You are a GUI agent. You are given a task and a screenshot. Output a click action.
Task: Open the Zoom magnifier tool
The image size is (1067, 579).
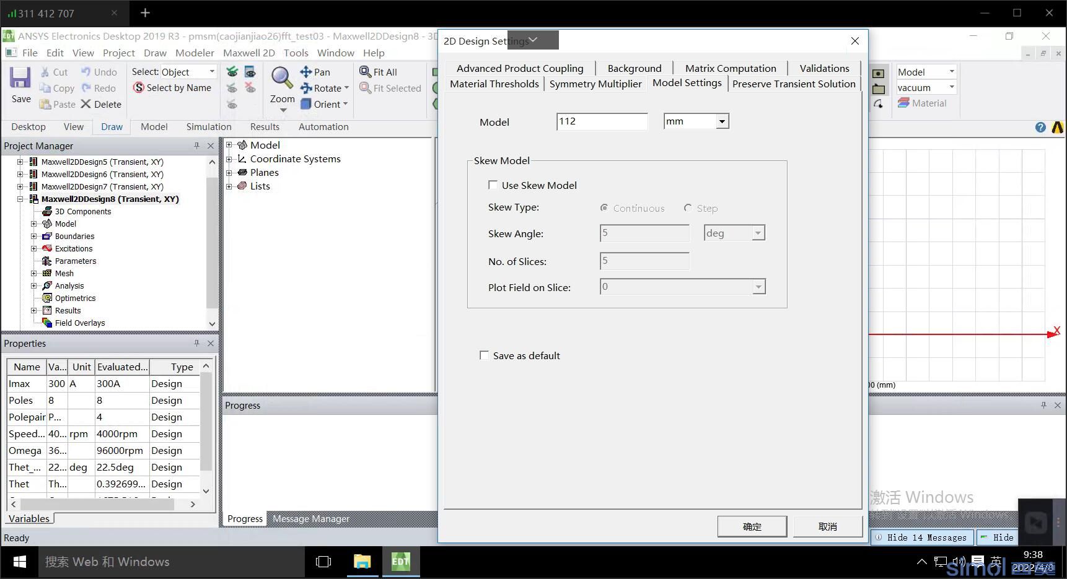pyautogui.click(x=282, y=78)
